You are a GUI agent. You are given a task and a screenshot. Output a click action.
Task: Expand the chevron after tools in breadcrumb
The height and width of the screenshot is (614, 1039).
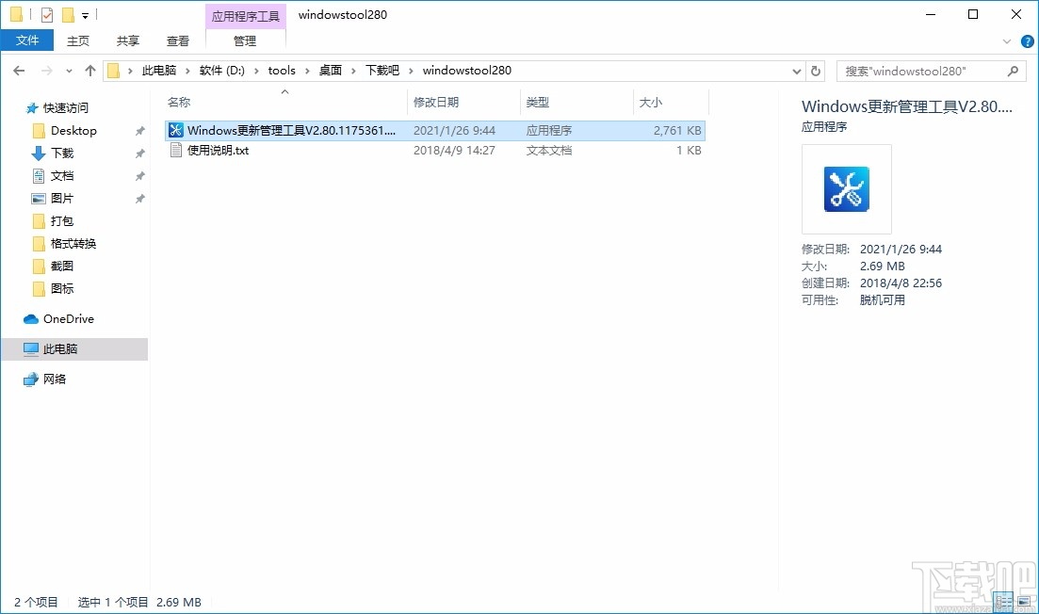click(x=307, y=71)
